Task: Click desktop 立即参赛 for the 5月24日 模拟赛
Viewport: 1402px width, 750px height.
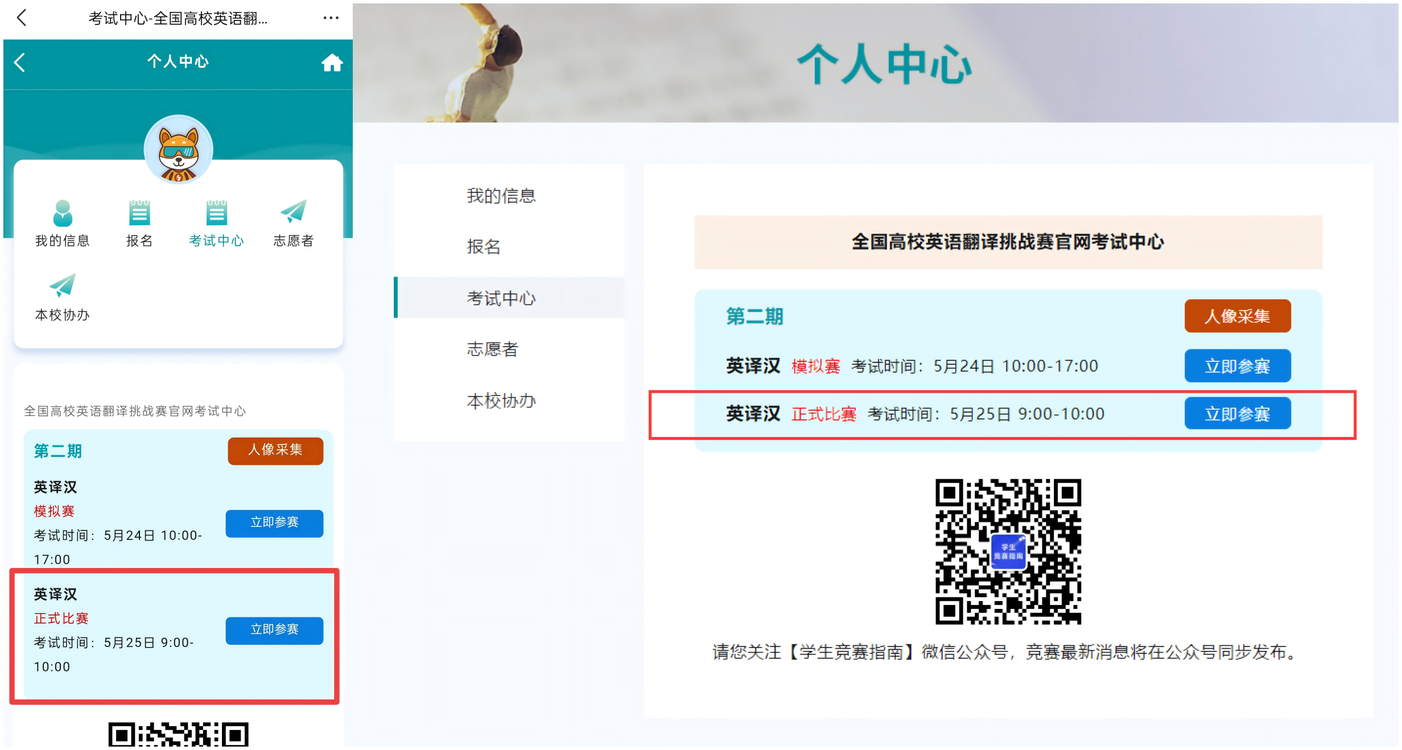Action: point(1238,365)
